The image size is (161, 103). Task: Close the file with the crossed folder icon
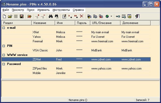tap(29, 16)
